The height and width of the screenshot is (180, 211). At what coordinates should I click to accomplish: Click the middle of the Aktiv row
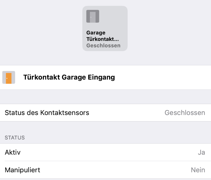coord(106,152)
